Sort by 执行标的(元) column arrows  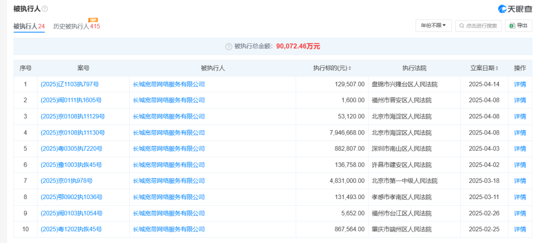(x=349, y=68)
